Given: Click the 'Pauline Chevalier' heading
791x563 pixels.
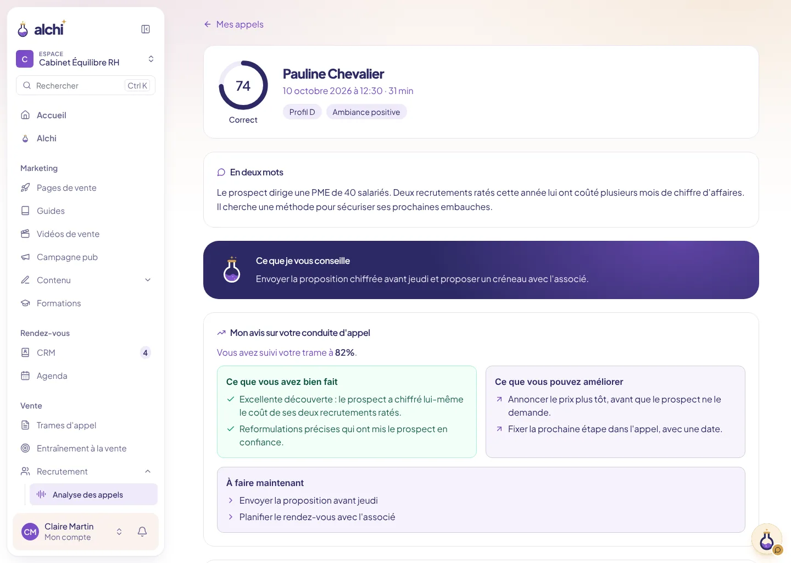Looking at the screenshot, I should 333,74.
